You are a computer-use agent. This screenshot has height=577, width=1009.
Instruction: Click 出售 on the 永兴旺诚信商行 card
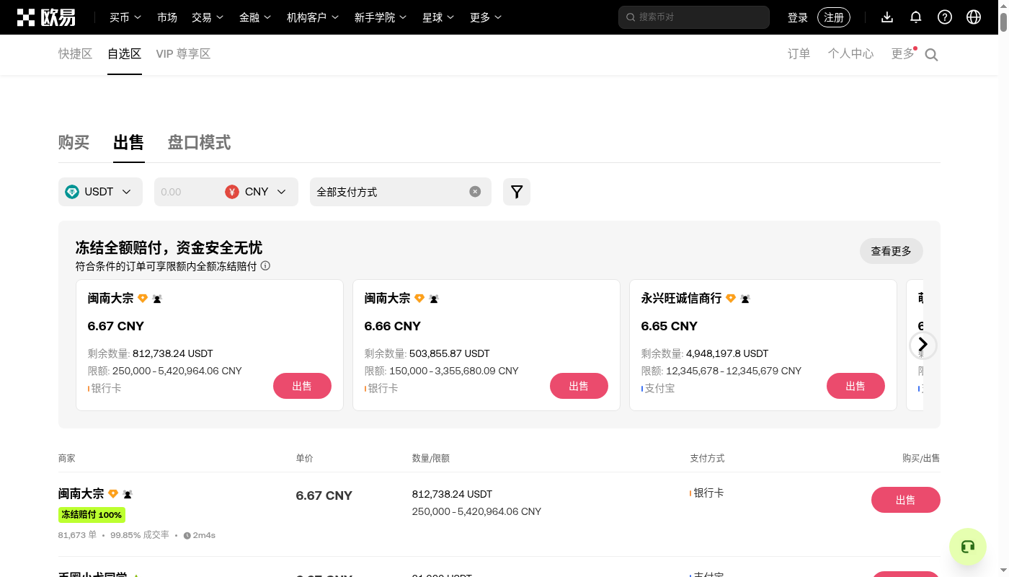[x=855, y=386]
